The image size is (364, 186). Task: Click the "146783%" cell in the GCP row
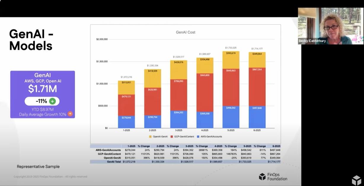click(231, 154)
